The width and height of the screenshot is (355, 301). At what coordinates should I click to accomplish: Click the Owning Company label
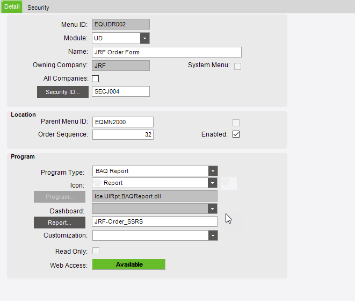tap(60, 65)
